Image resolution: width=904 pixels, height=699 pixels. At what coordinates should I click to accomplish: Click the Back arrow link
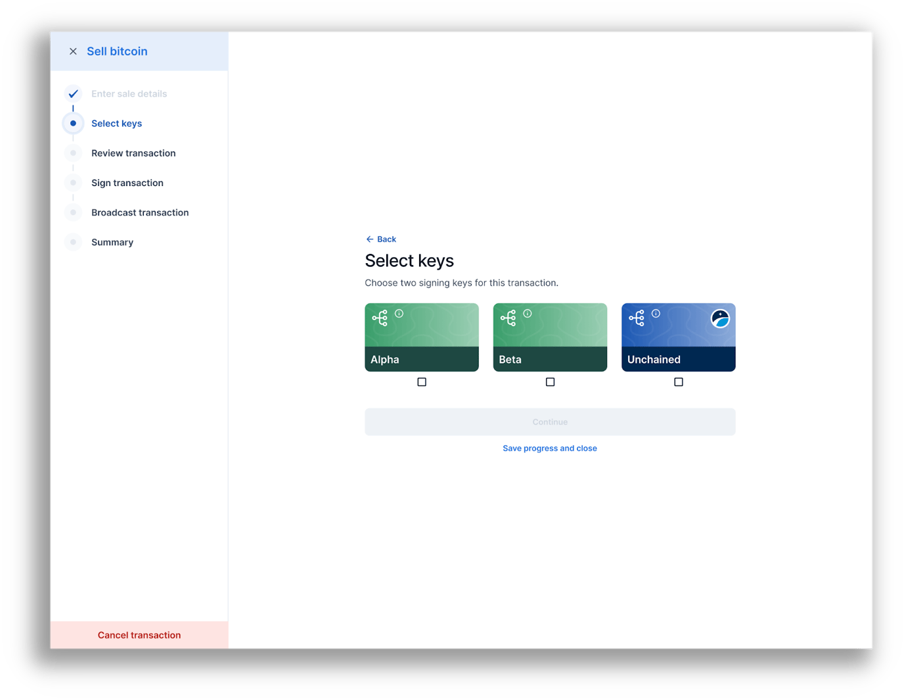(x=381, y=239)
